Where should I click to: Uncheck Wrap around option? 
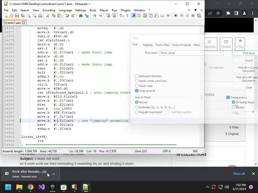pos(137,90)
